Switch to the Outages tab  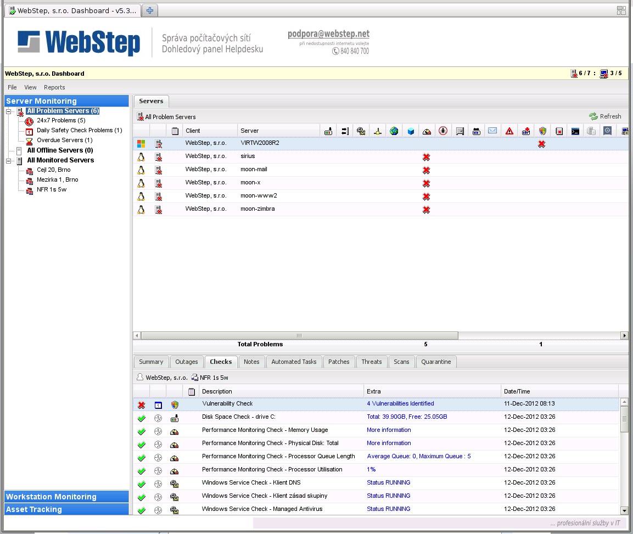pos(187,362)
